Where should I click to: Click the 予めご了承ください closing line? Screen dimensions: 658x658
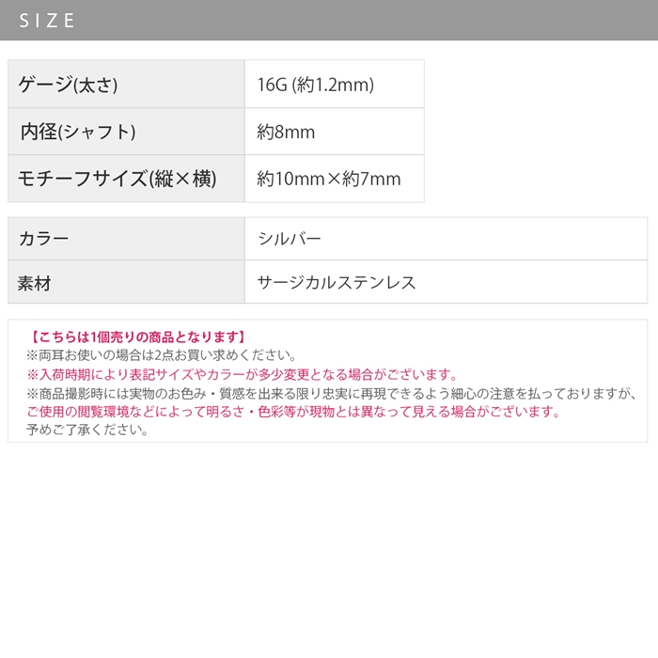tap(87, 430)
